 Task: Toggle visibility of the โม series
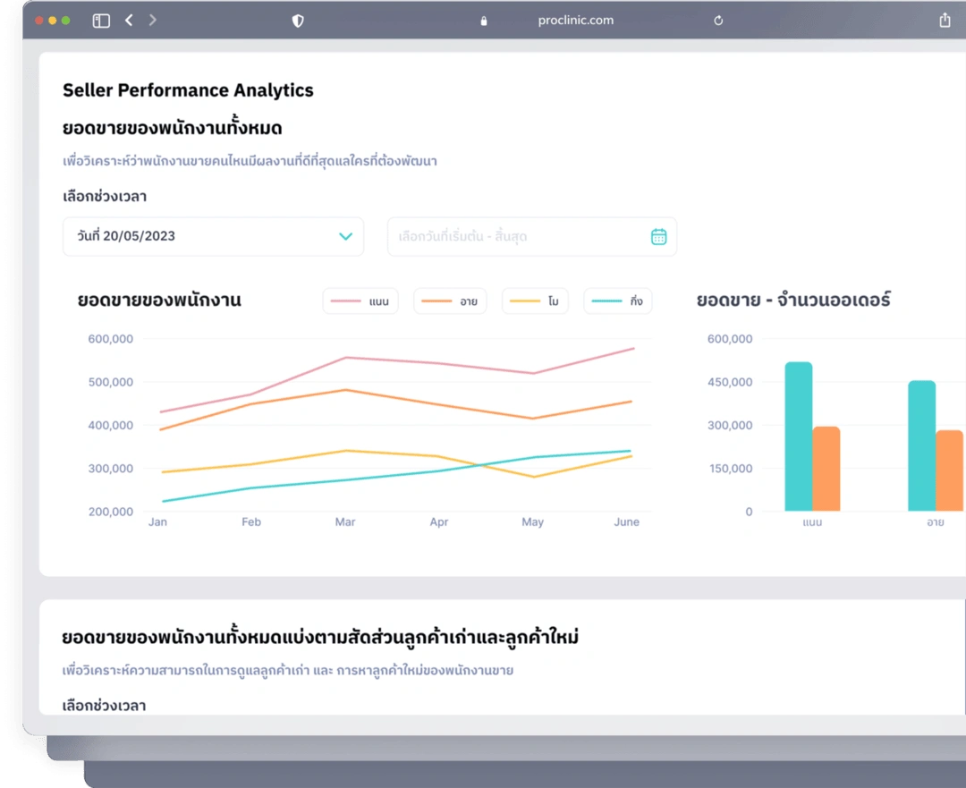point(535,301)
